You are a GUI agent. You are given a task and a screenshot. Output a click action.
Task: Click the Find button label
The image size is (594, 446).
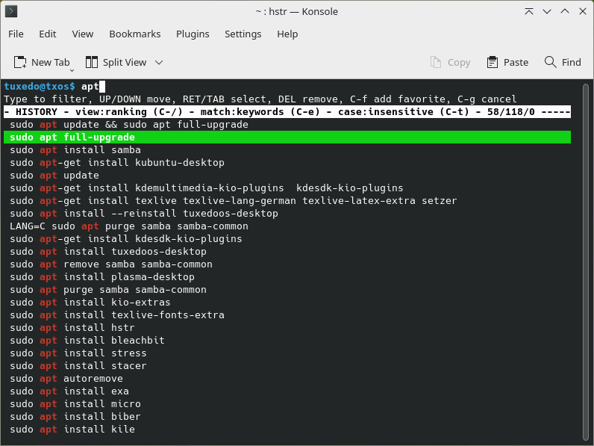coord(572,62)
